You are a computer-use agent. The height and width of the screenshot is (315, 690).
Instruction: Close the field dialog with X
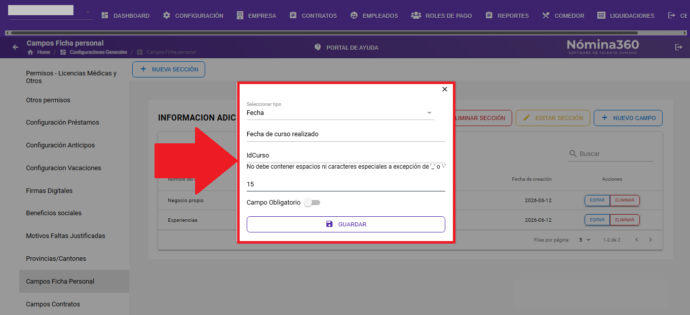(x=445, y=89)
